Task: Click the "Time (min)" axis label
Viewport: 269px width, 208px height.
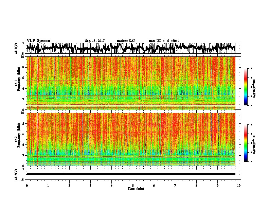Action: [x=136, y=189]
